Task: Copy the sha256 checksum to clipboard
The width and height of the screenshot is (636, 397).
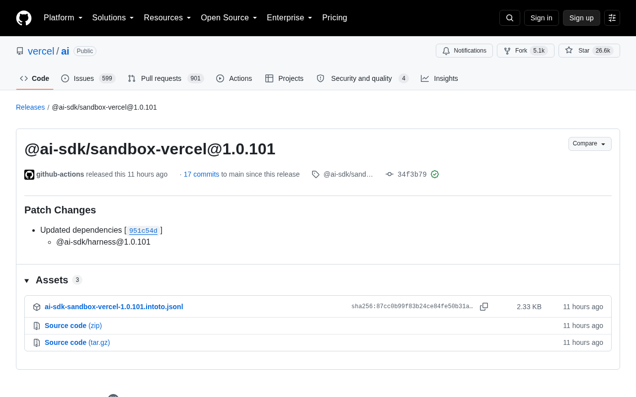Action: (484, 307)
